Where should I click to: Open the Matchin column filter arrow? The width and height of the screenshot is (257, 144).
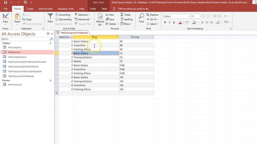[71, 37]
